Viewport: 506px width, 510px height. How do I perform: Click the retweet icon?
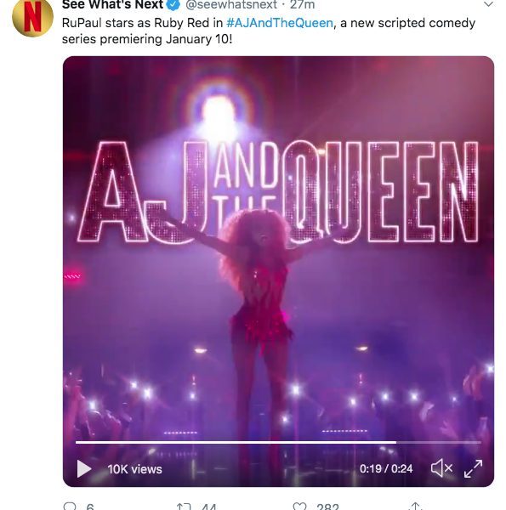(x=184, y=507)
